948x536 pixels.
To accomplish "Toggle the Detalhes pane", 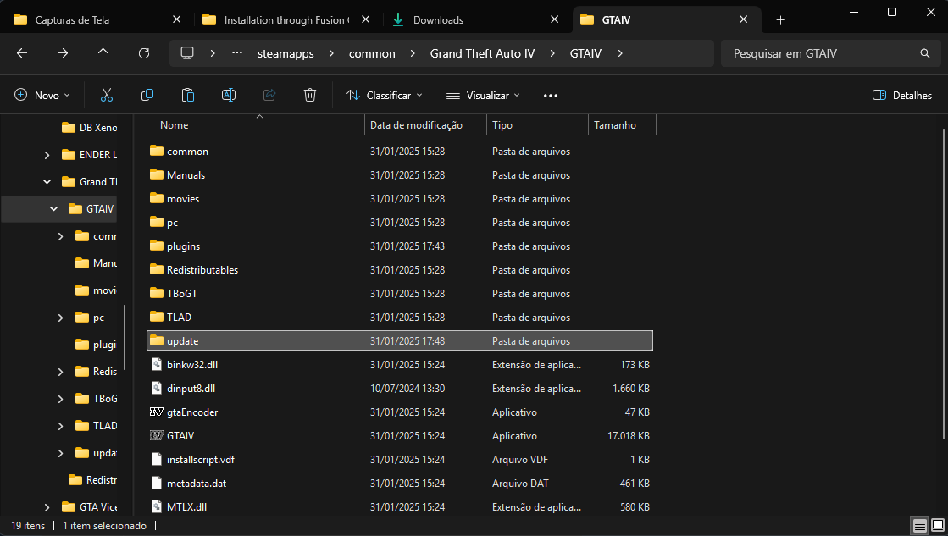I will (x=902, y=96).
